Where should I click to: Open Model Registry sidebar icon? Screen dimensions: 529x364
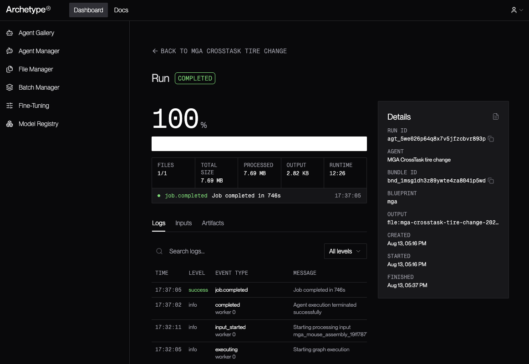(10, 124)
